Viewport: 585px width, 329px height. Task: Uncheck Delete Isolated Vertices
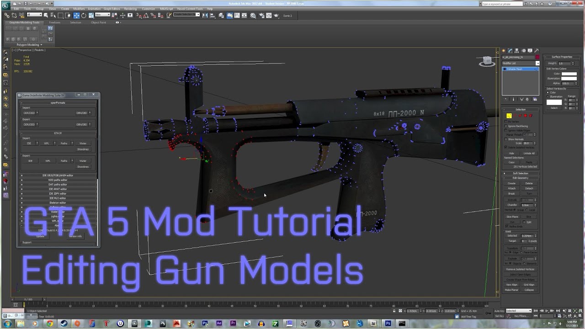tap(506, 147)
